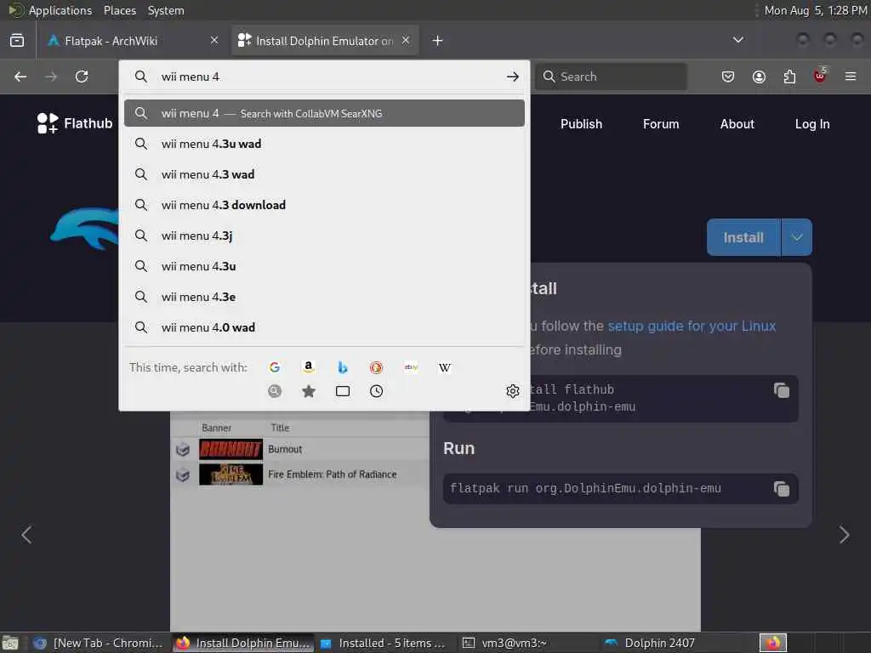The width and height of the screenshot is (871, 653).
Task: Open the extensions puzzle icon
Action: [x=789, y=77]
